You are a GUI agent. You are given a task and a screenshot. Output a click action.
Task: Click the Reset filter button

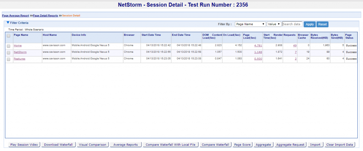coord(322,24)
